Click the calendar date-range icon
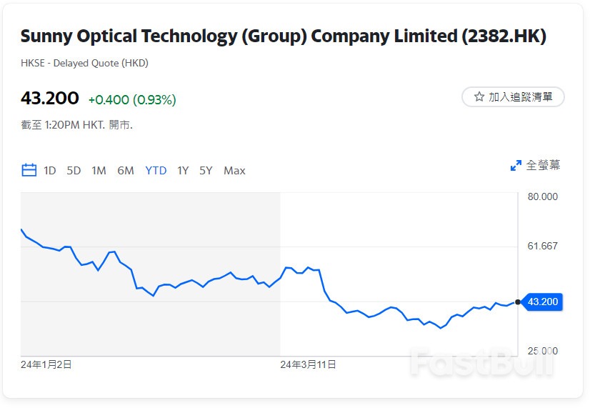590x408 pixels. click(x=29, y=170)
